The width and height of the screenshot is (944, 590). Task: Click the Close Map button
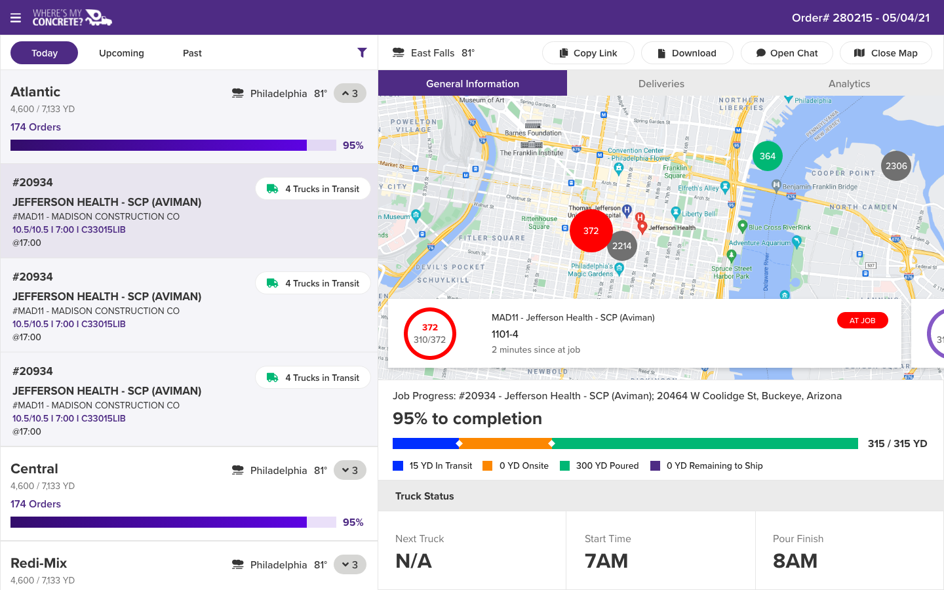(886, 53)
